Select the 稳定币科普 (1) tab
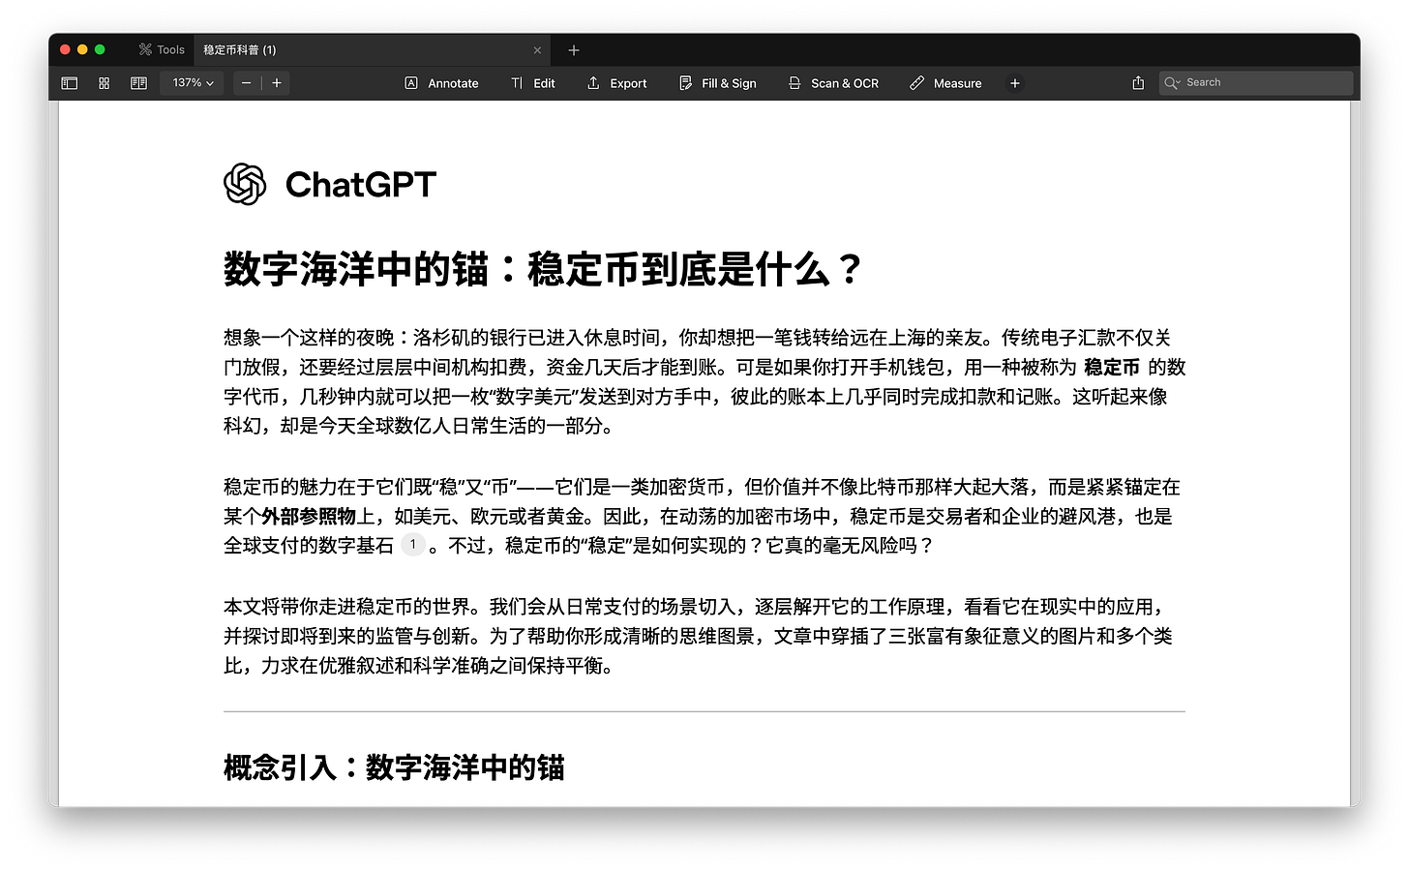This screenshot has width=1409, height=871. (372, 49)
